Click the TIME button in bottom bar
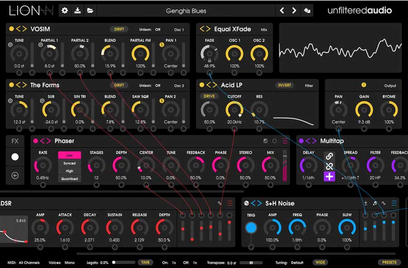The height and width of the screenshot is (268, 408). click(x=145, y=263)
